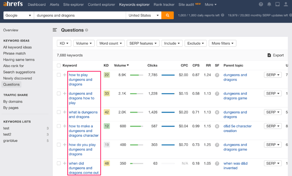This screenshot has height=176, width=292.
Task: Click the volume bar for 8.9K row
Action: pos(137,75)
